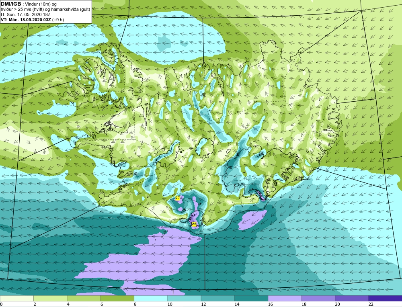
Task: Click the legend value 20 label
Action: click(x=337, y=304)
